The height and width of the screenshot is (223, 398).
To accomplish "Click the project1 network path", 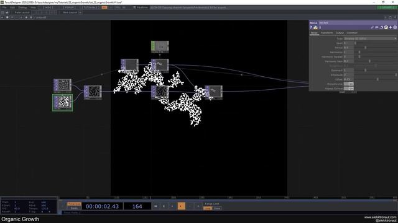I will (40, 17).
